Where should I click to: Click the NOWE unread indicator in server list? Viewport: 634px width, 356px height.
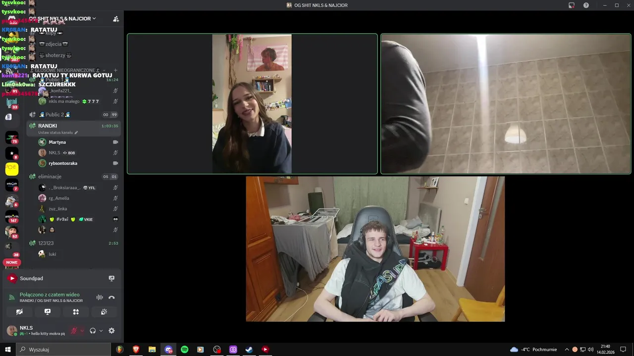pyautogui.click(x=12, y=263)
